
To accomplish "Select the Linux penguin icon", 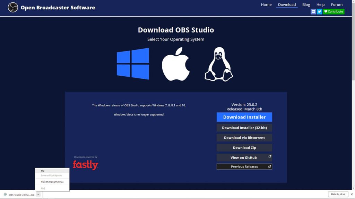I will coord(219,64).
